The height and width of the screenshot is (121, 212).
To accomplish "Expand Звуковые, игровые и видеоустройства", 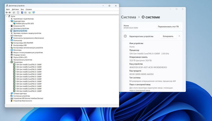I will [9, 33].
